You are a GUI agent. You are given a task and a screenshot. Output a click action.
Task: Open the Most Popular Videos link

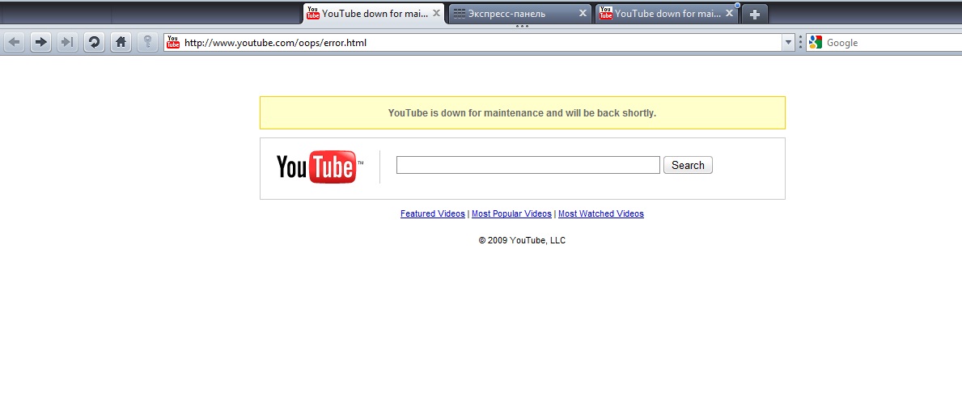click(511, 213)
